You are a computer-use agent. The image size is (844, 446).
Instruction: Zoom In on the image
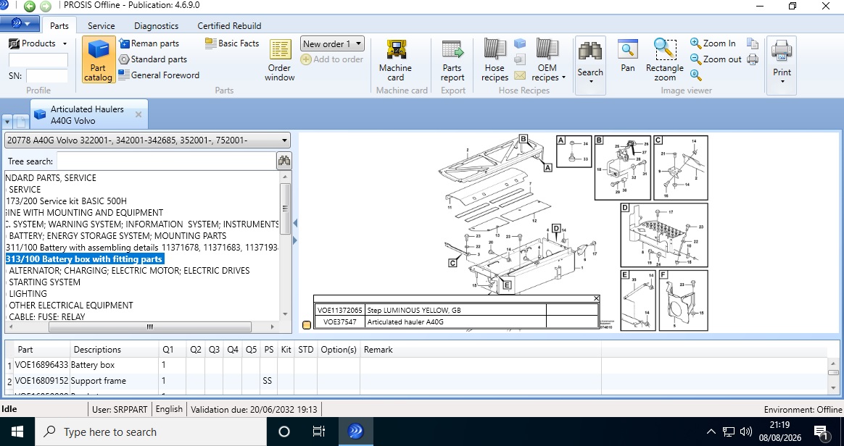[x=713, y=43]
